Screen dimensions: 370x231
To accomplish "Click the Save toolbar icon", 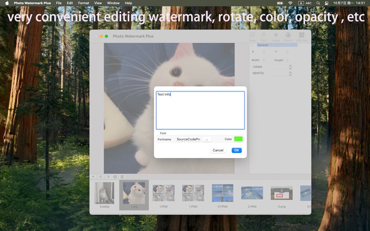I will 252,37.
